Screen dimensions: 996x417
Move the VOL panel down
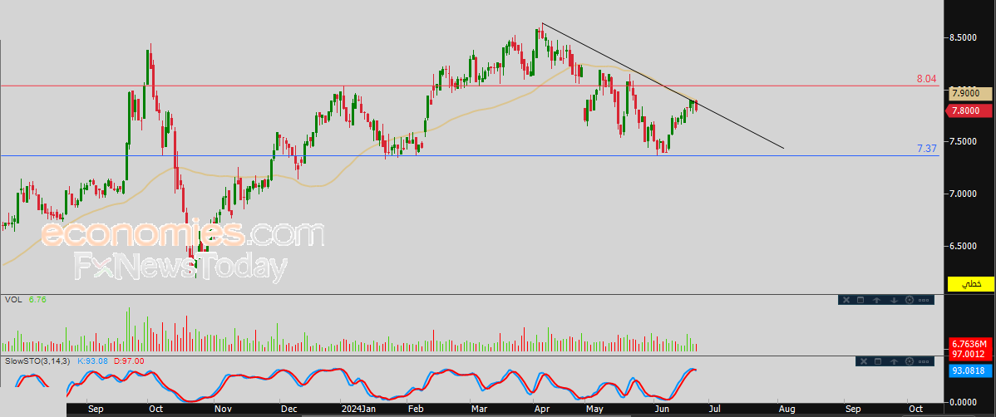pyautogui.click(x=893, y=300)
